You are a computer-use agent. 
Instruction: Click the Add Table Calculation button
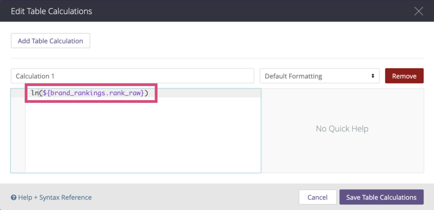click(50, 41)
